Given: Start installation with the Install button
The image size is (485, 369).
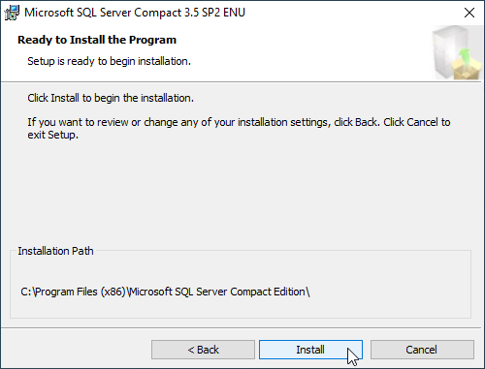Looking at the screenshot, I should pyautogui.click(x=310, y=350).
